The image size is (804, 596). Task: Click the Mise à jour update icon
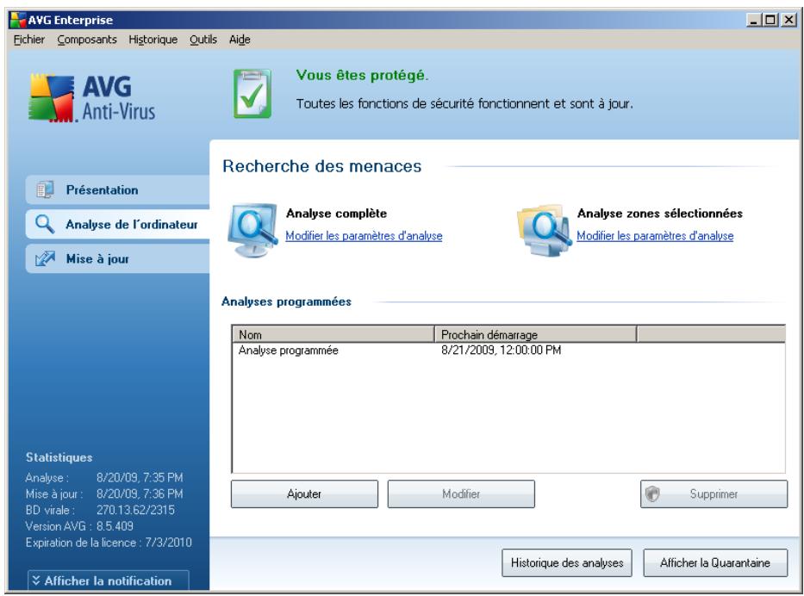tap(45, 258)
